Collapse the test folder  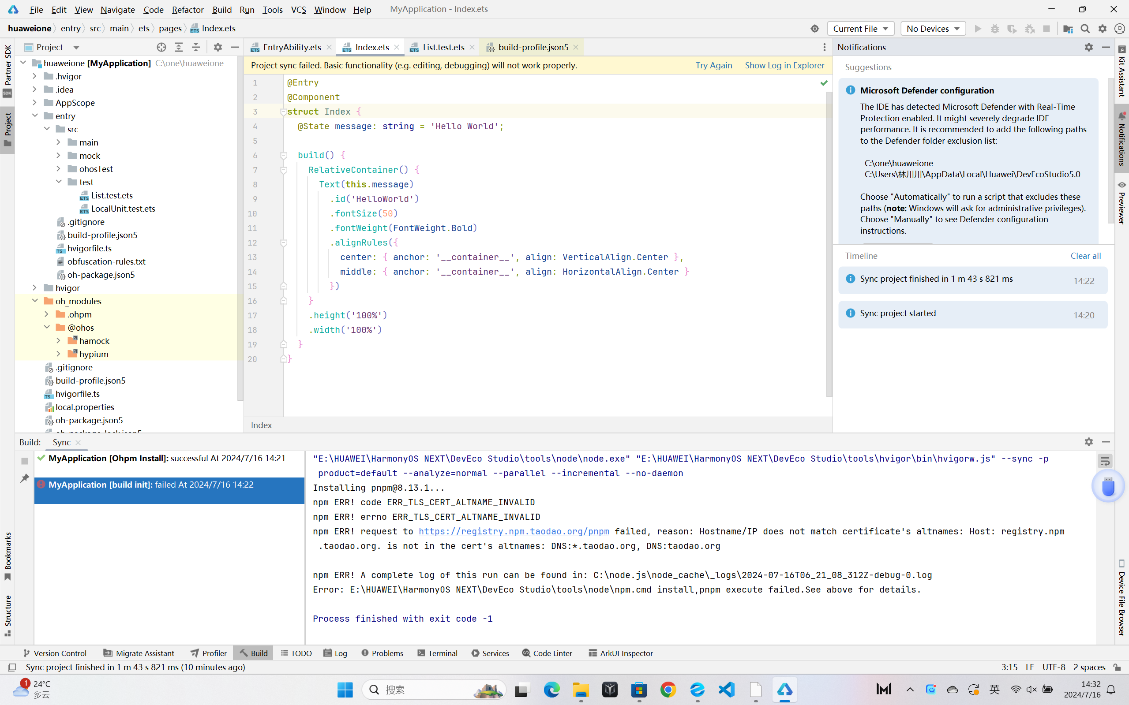tap(58, 182)
